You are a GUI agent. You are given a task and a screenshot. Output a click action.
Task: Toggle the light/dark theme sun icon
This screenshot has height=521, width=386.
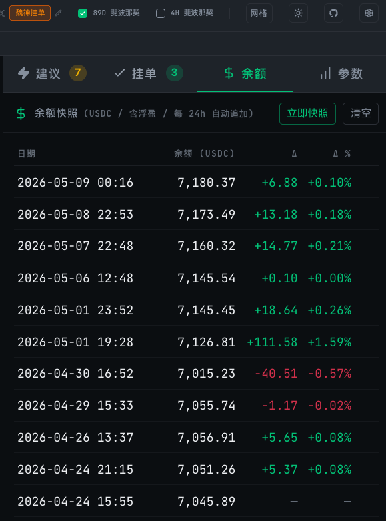(298, 13)
